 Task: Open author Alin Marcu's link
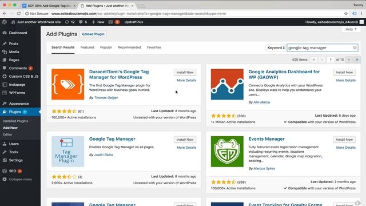pos(261,102)
